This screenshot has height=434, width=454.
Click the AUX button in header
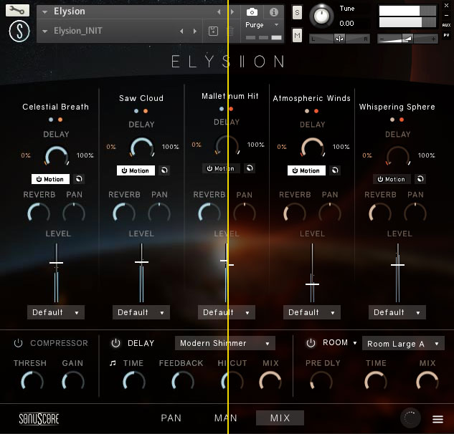tap(446, 25)
